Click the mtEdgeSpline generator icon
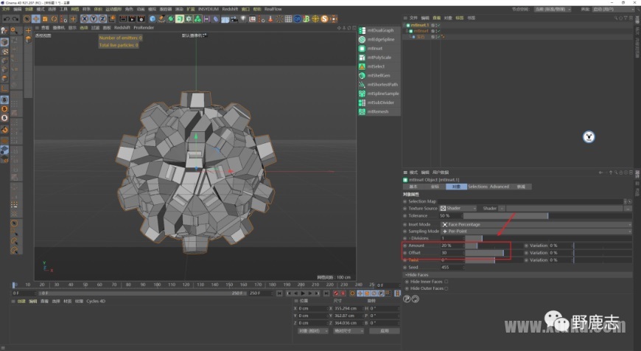 coord(362,39)
